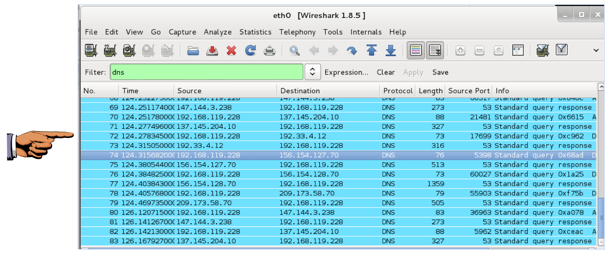Reload the capture file icon
The image size is (609, 255).
(x=251, y=50)
